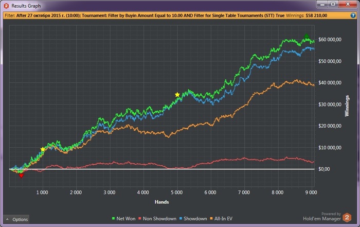Toggle the Net Won legend entry

click(123, 218)
